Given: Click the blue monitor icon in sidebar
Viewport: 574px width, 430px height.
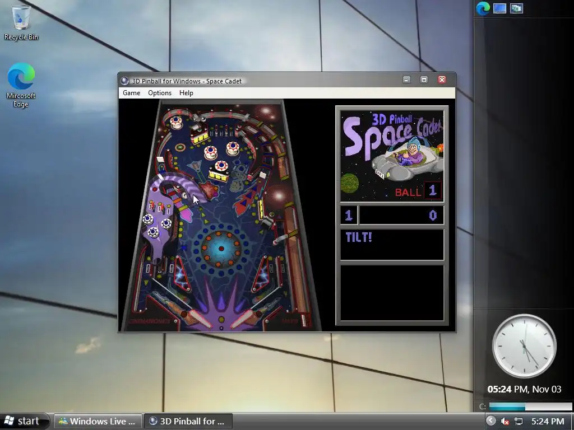Looking at the screenshot, I should click(x=499, y=8).
